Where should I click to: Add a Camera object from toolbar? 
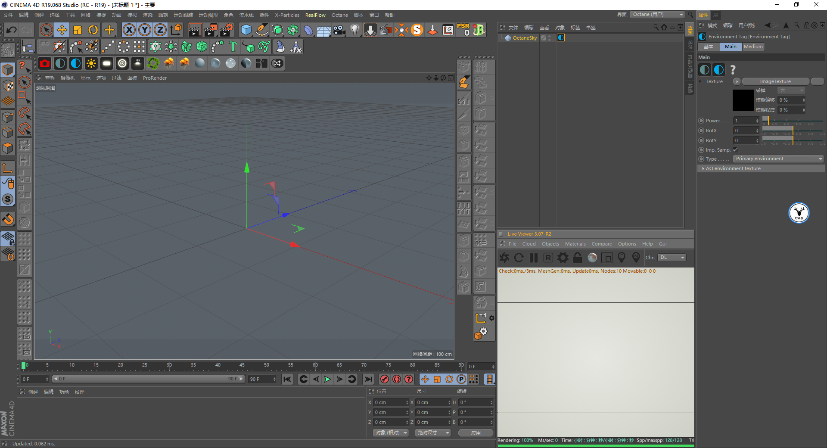339,30
